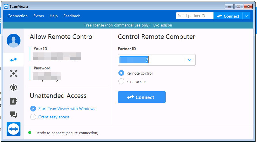Open the Help menu

(54, 16)
